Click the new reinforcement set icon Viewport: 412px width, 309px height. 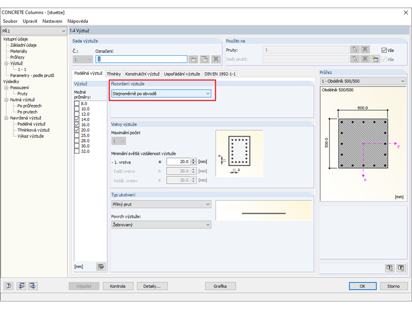point(194,59)
